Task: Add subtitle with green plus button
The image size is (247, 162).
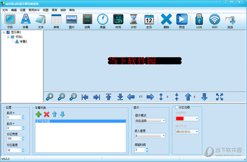Action: click(39, 114)
